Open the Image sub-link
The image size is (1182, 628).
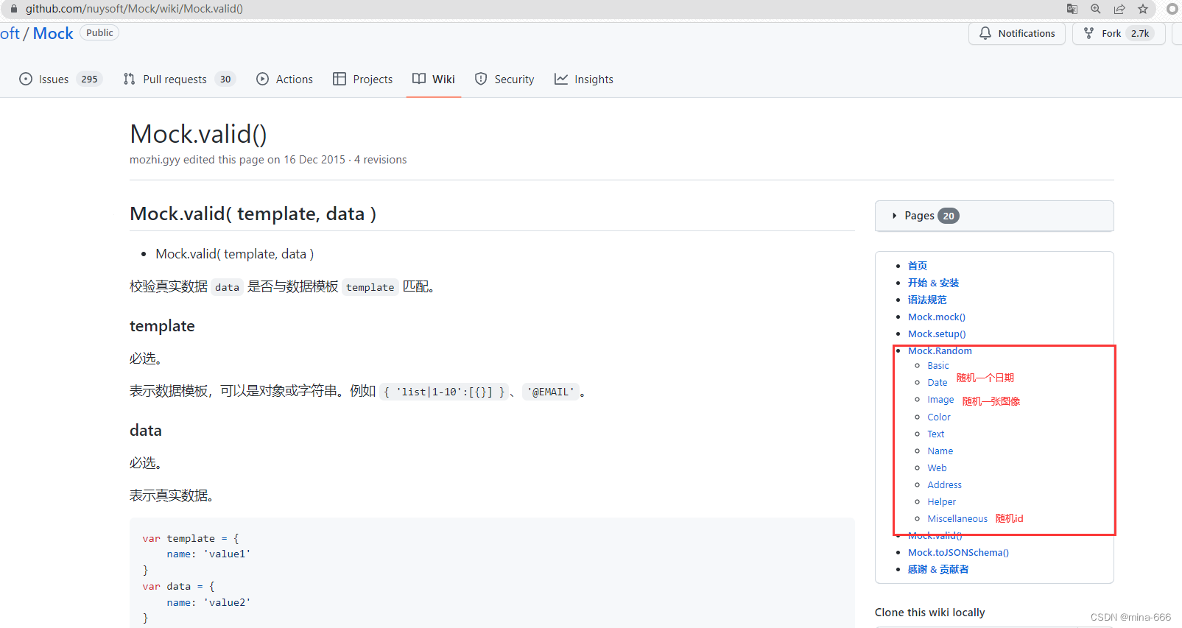point(940,399)
